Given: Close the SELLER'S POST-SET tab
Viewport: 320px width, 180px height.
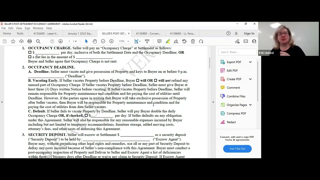Looking at the screenshot, I should [129, 33].
